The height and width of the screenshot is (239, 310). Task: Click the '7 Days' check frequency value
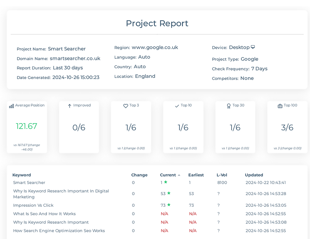[259, 69]
